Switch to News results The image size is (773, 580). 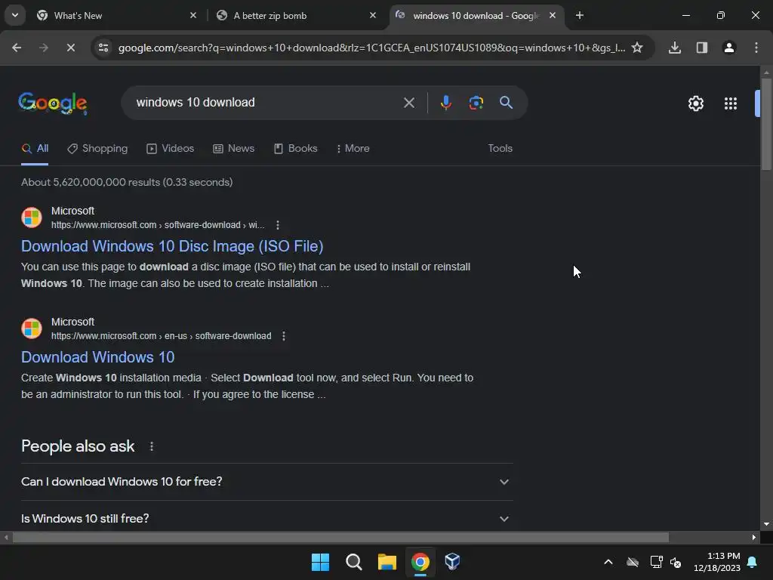(234, 149)
